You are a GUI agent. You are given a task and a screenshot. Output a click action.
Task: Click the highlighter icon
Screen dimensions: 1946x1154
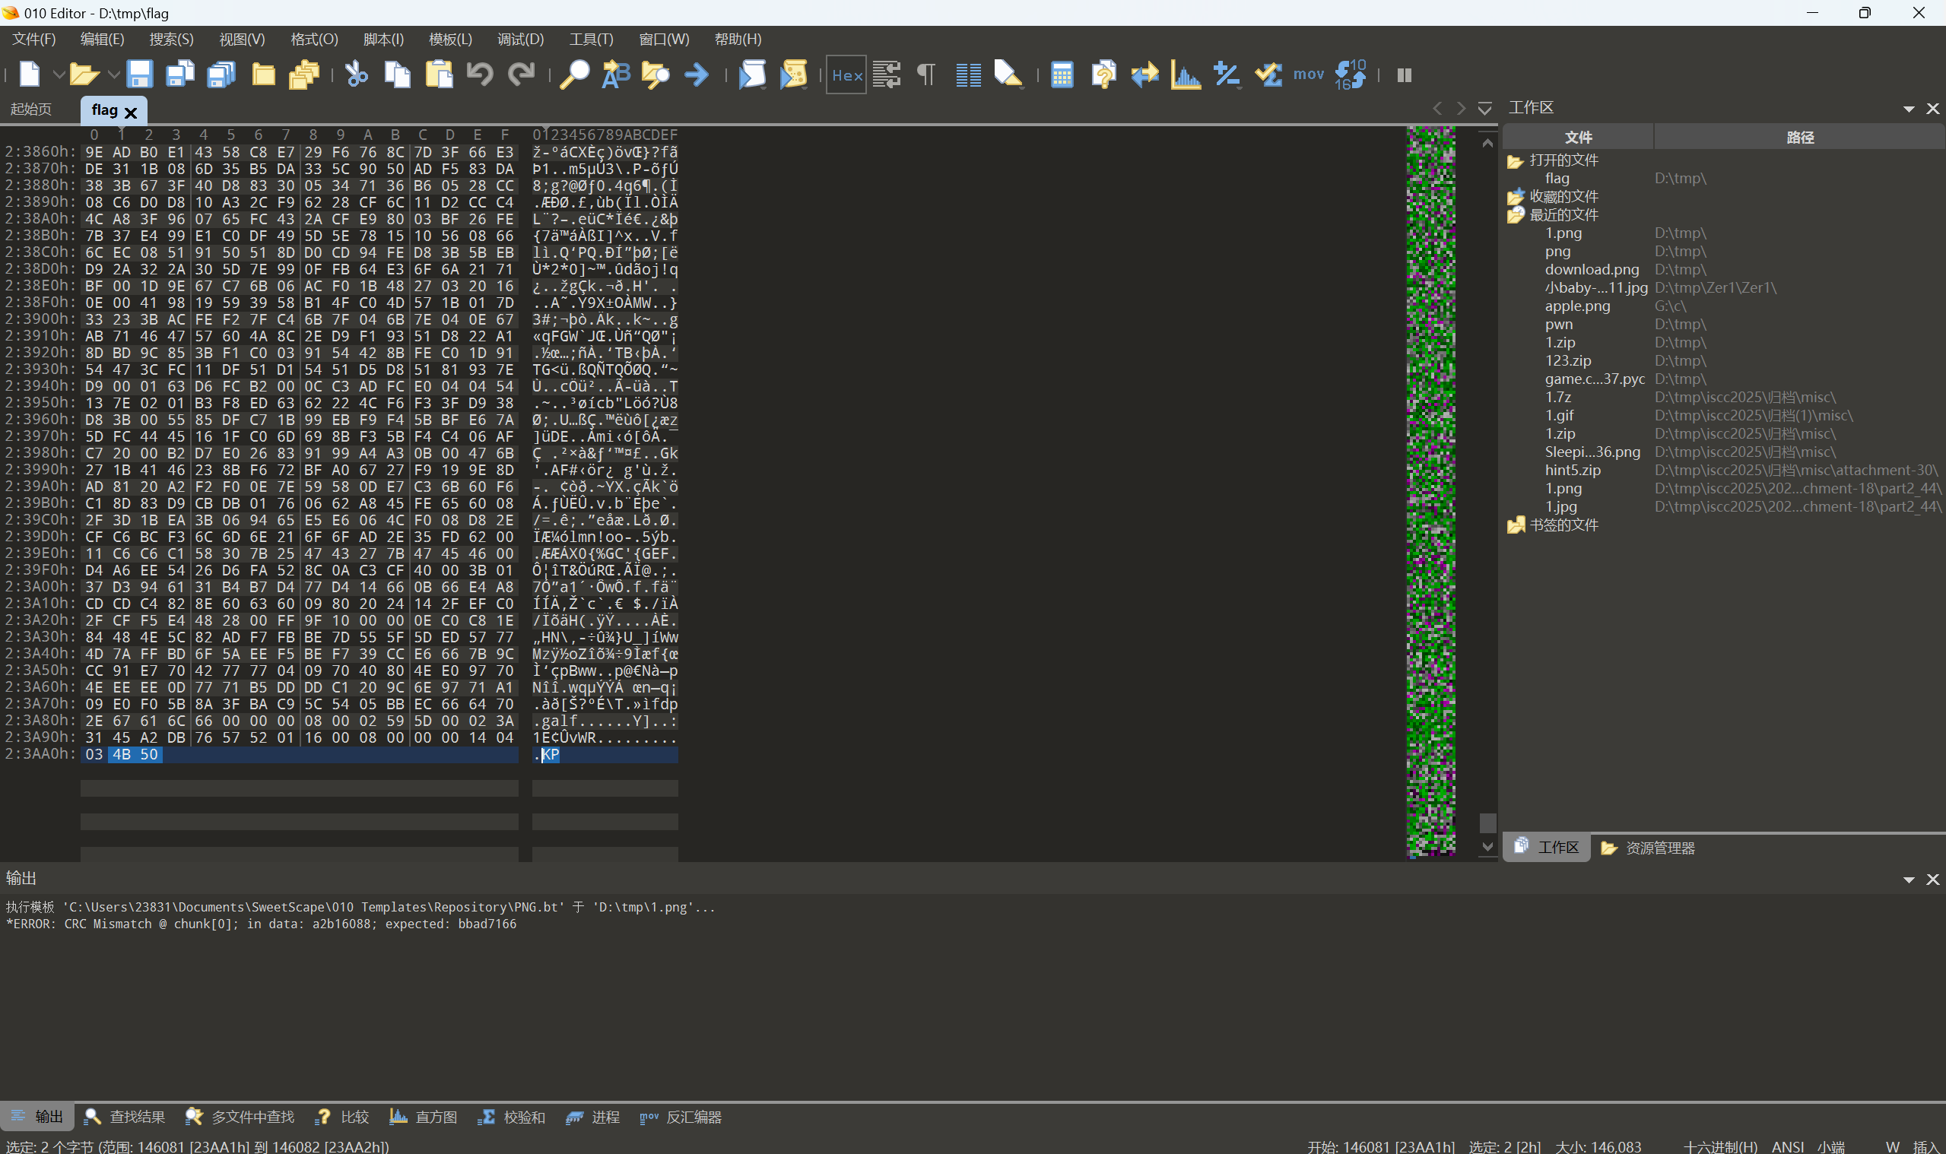(x=1009, y=75)
